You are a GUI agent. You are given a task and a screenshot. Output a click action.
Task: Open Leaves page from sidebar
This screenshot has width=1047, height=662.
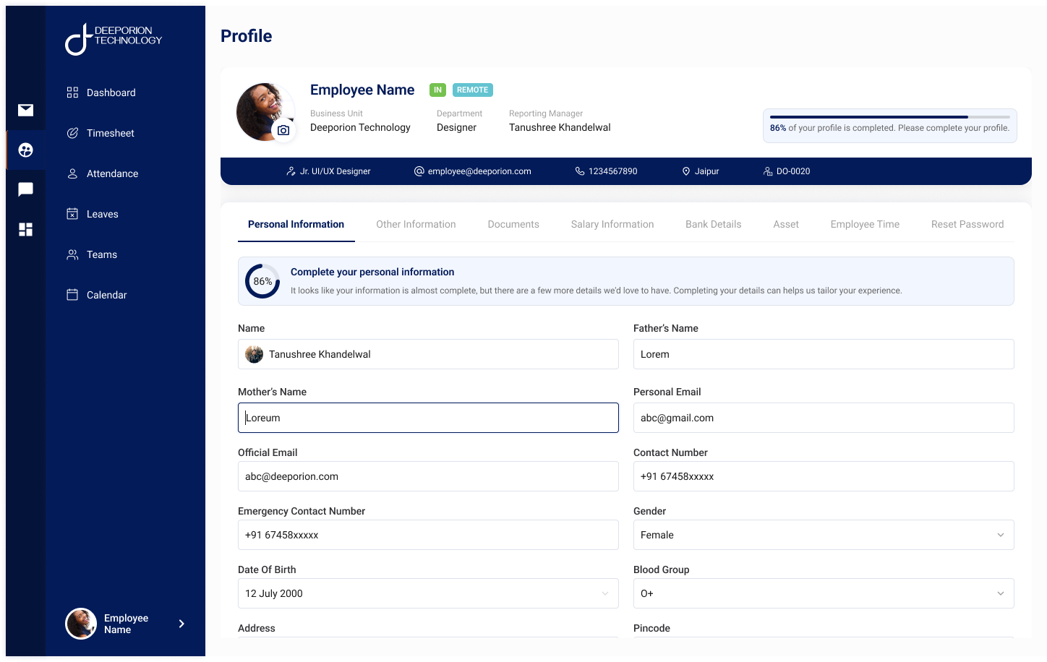click(102, 214)
